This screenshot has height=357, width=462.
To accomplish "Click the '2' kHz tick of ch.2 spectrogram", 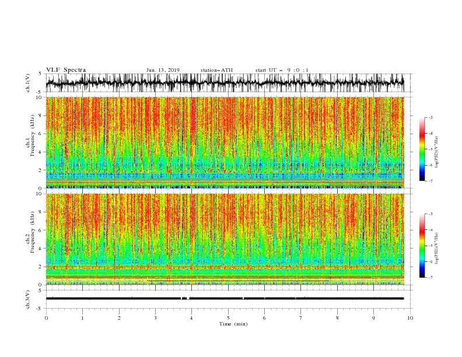I will pos(41,267).
